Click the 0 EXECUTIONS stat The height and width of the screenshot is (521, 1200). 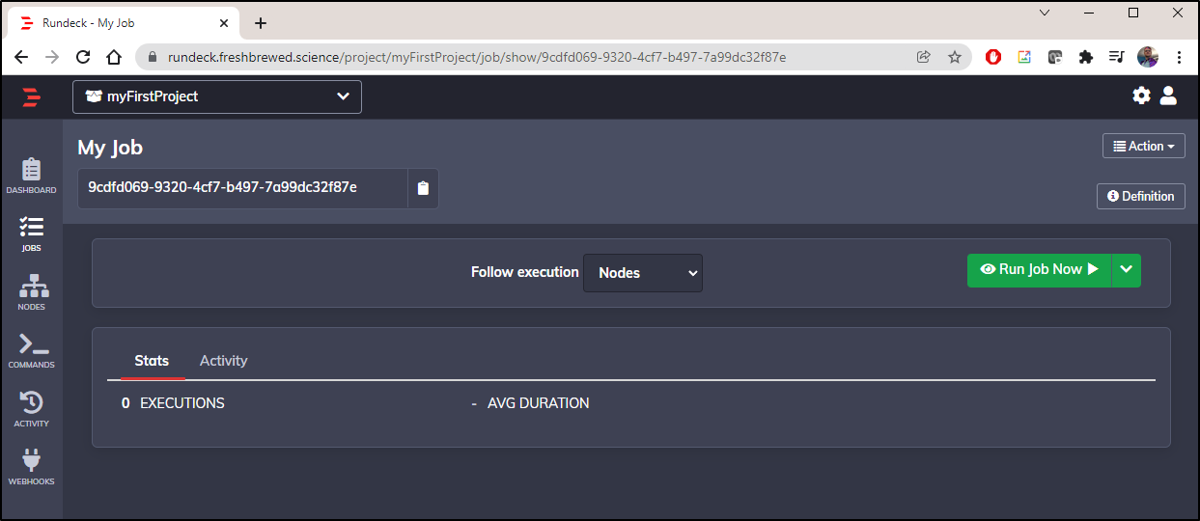tap(173, 403)
